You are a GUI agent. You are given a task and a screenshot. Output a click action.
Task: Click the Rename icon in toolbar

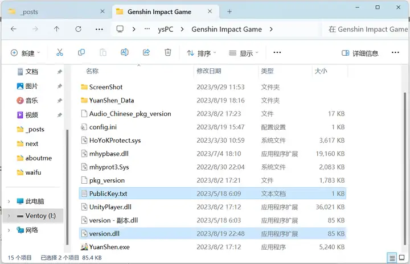(125, 52)
